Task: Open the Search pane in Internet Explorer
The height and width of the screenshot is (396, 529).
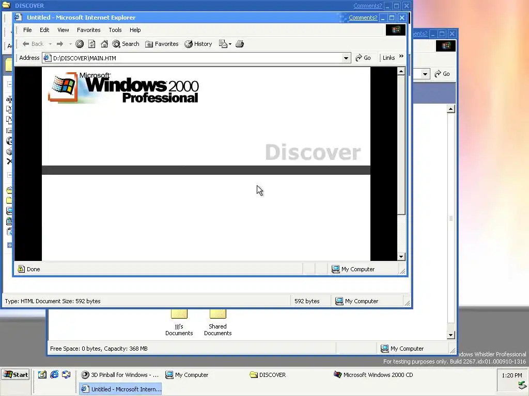Action: [126, 44]
